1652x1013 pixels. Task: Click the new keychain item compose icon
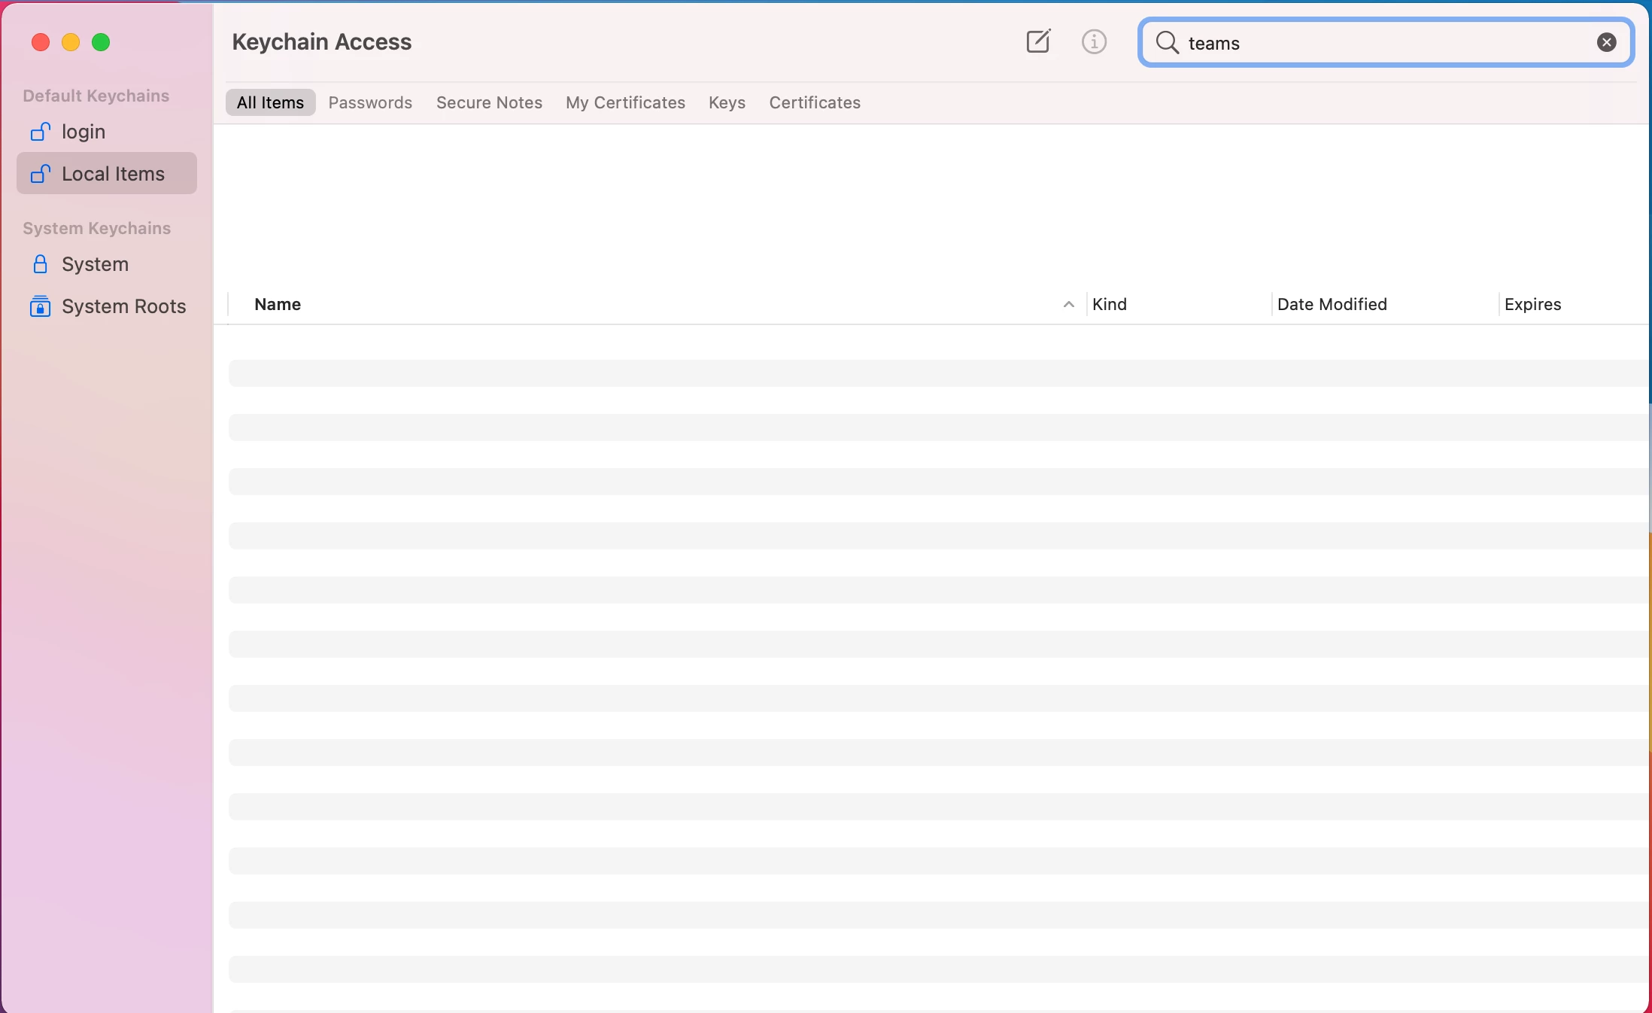1038,41
